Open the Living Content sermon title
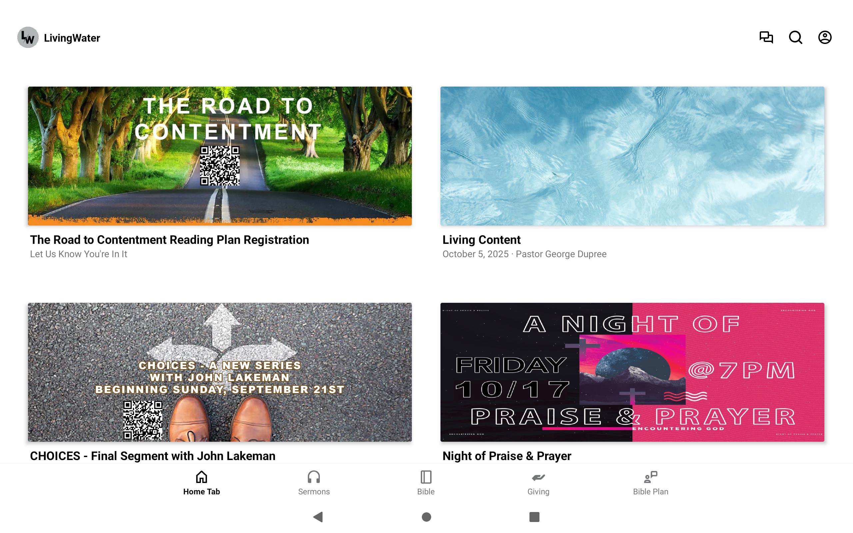The width and height of the screenshot is (853, 533). [481, 240]
